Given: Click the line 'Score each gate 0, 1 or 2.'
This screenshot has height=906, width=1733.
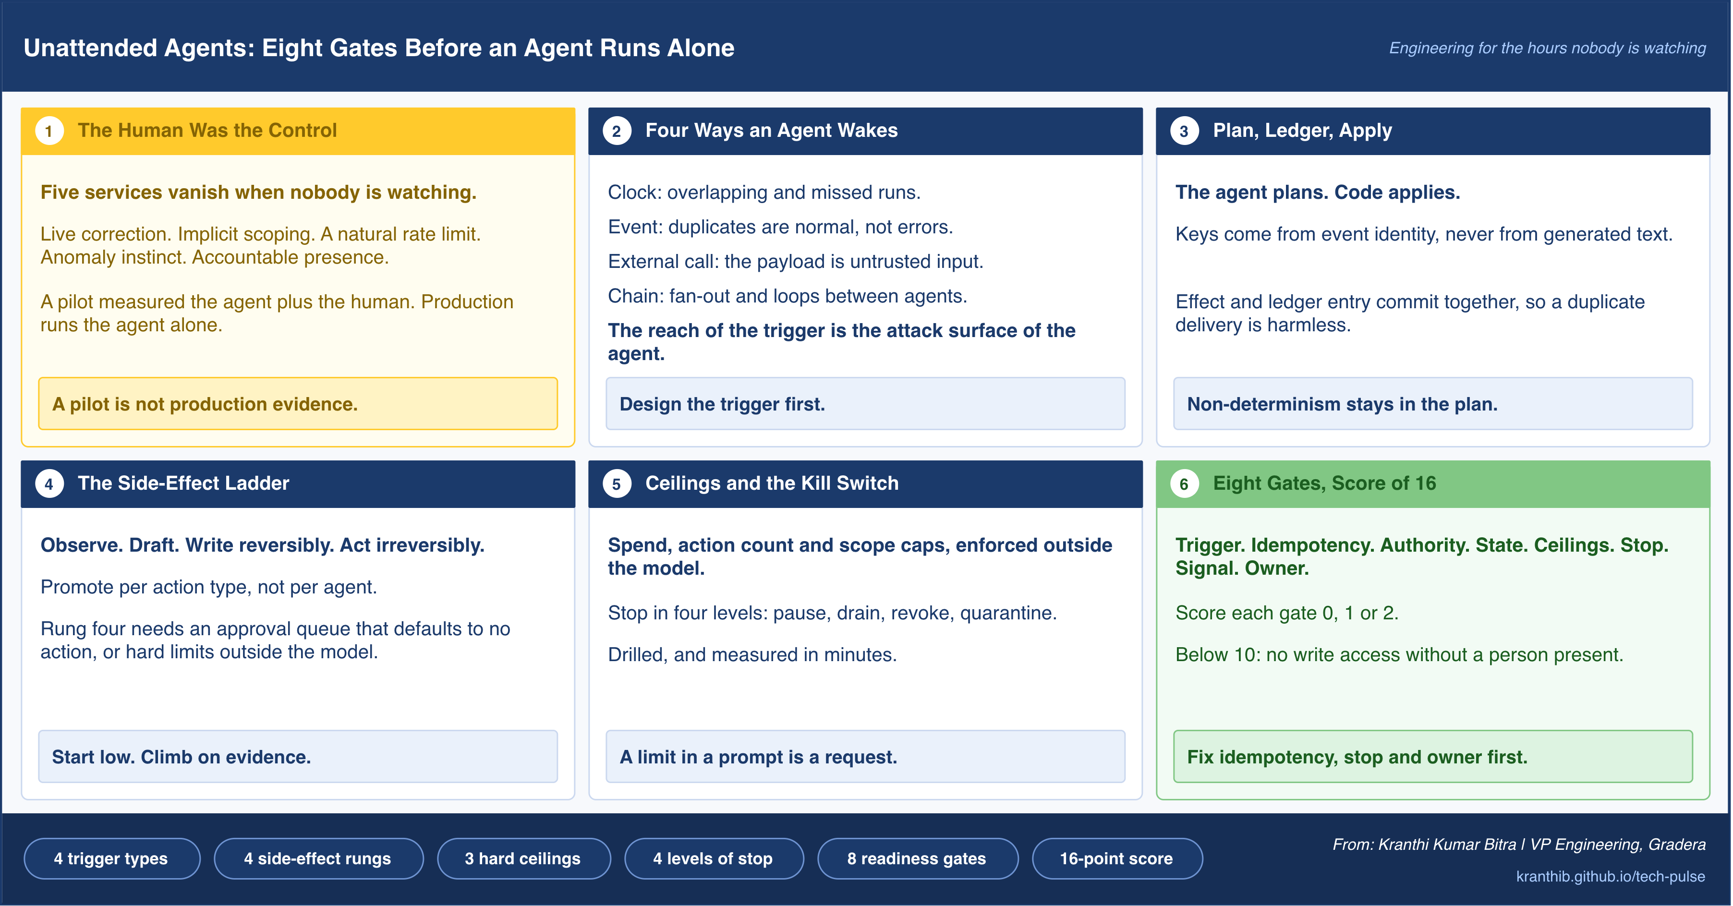Looking at the screenshot, I should [x=1287, y=613].
